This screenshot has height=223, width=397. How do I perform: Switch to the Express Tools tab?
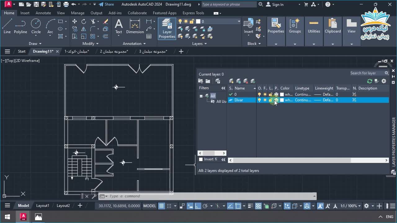193,13
